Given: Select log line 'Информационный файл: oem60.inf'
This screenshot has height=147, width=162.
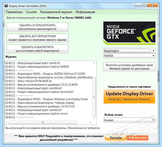Looking at the screenshot, I should click(33, 110).
